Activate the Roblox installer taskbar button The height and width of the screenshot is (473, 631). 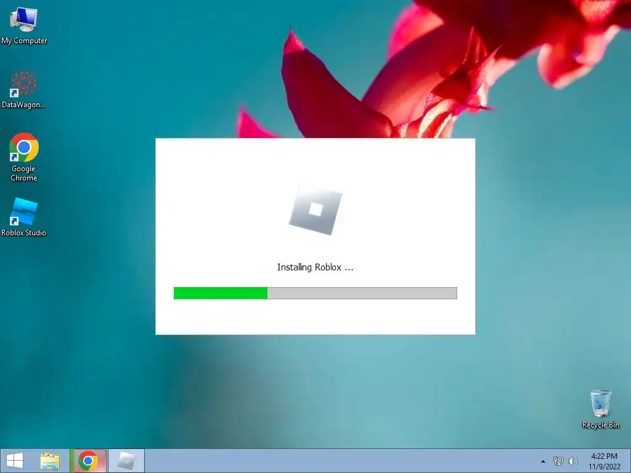pyautogui.click(x=126, y=461)
